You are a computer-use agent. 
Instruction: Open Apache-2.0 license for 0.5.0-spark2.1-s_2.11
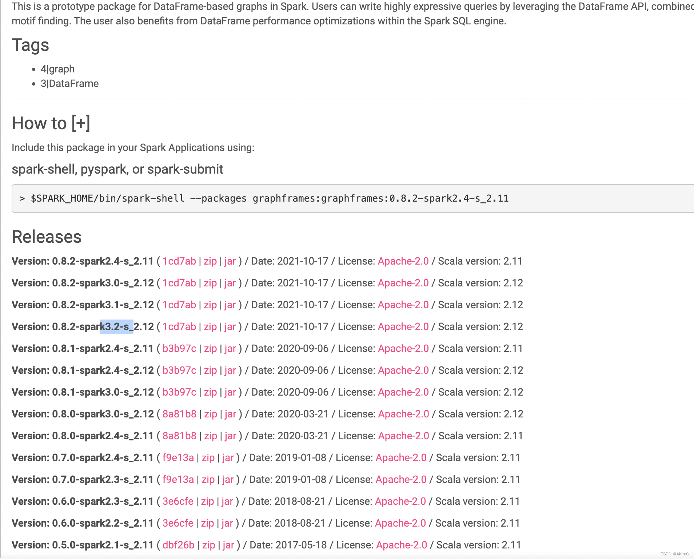[x=402, y=545]
